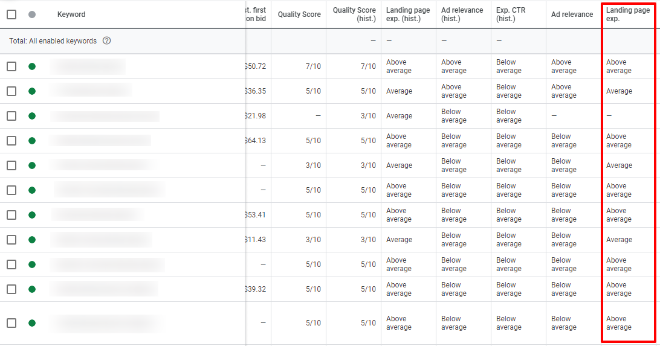This screenshot has height=346, width=660.
Task: Sort by the Keyword column header
Action: pos(71,14)
